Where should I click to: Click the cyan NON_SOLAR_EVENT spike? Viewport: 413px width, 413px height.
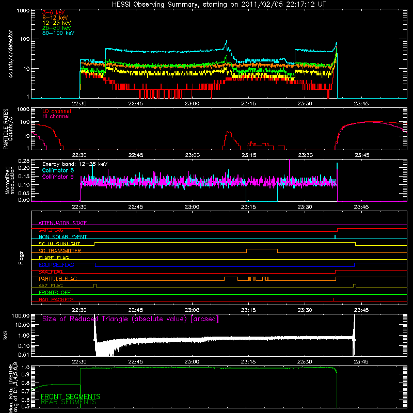pyautogui.click(x=335, y=236)
